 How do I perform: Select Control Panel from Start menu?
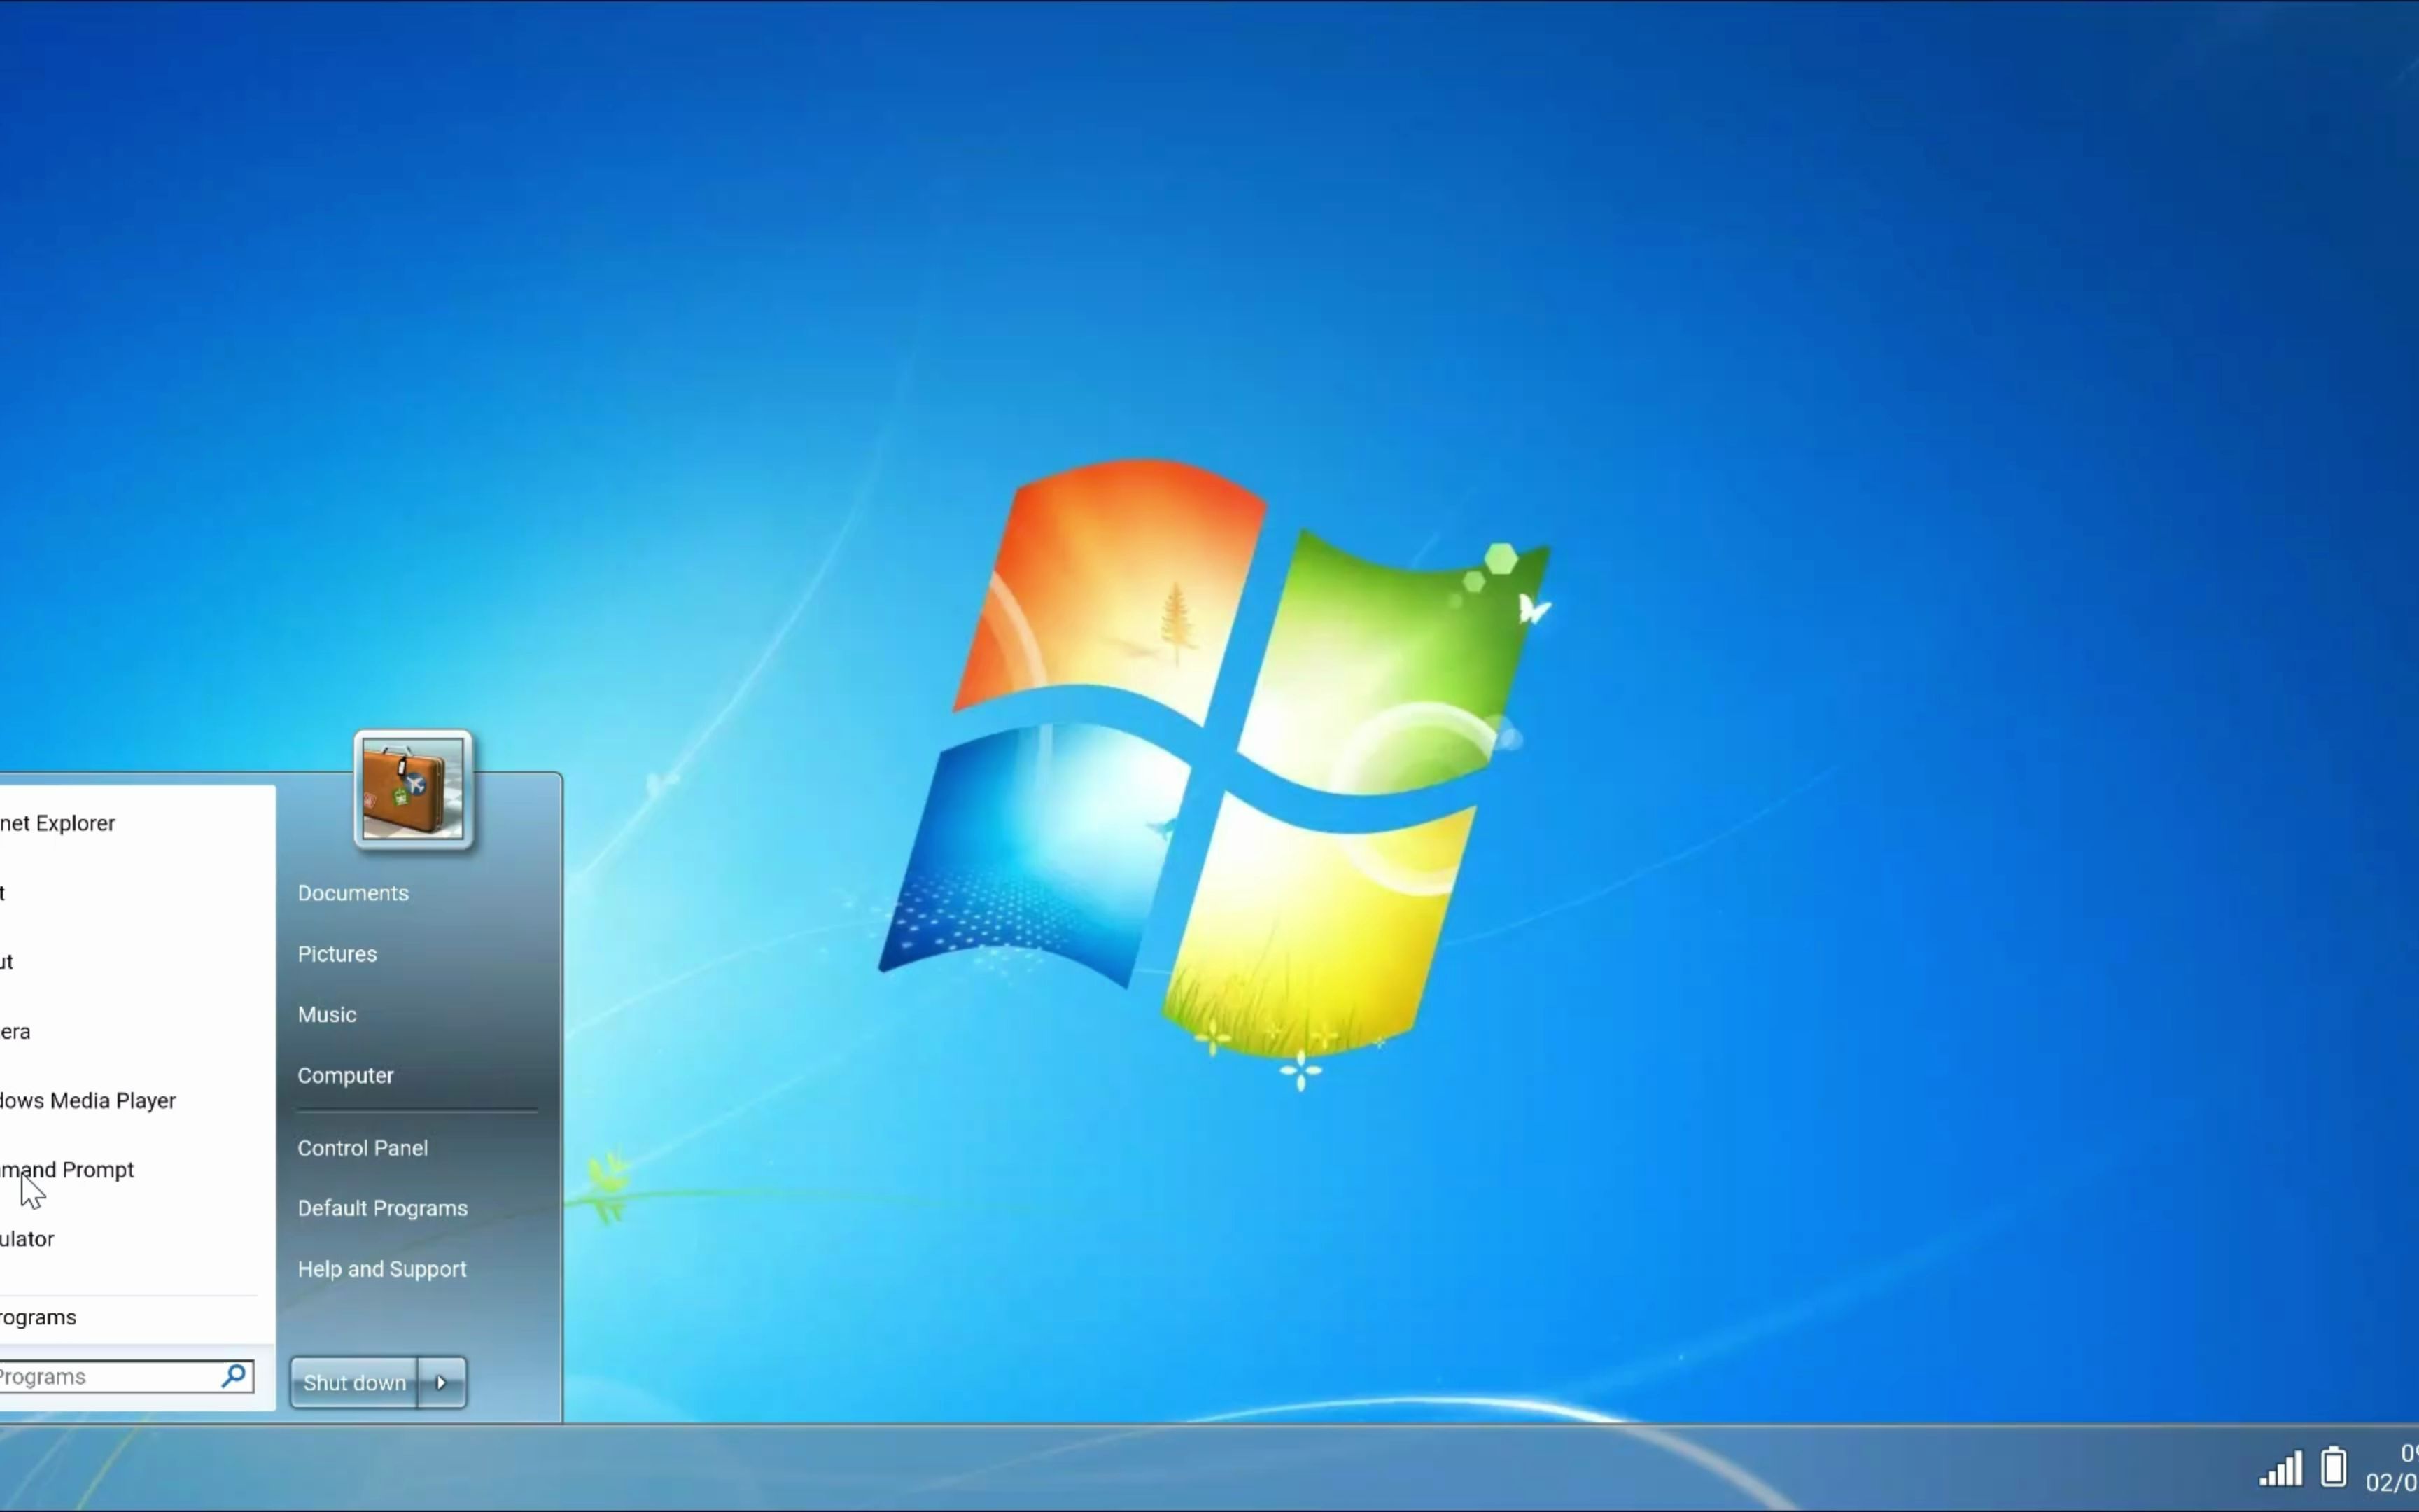(363, 1146)
